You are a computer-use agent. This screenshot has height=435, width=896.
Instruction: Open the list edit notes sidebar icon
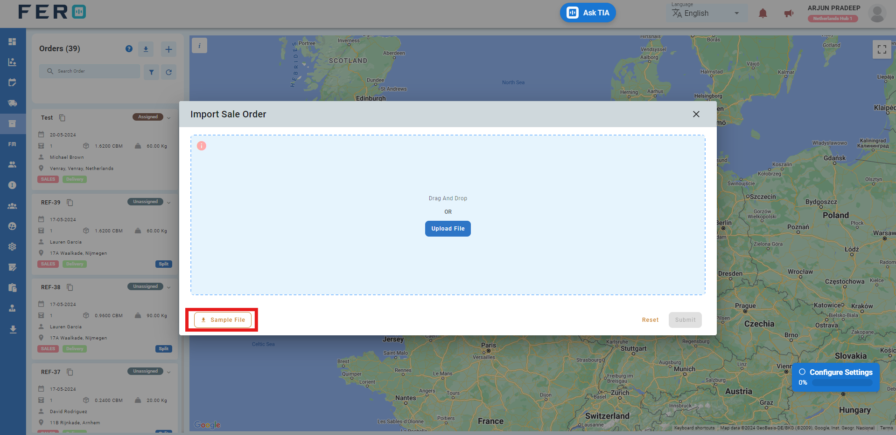(13, 267)
